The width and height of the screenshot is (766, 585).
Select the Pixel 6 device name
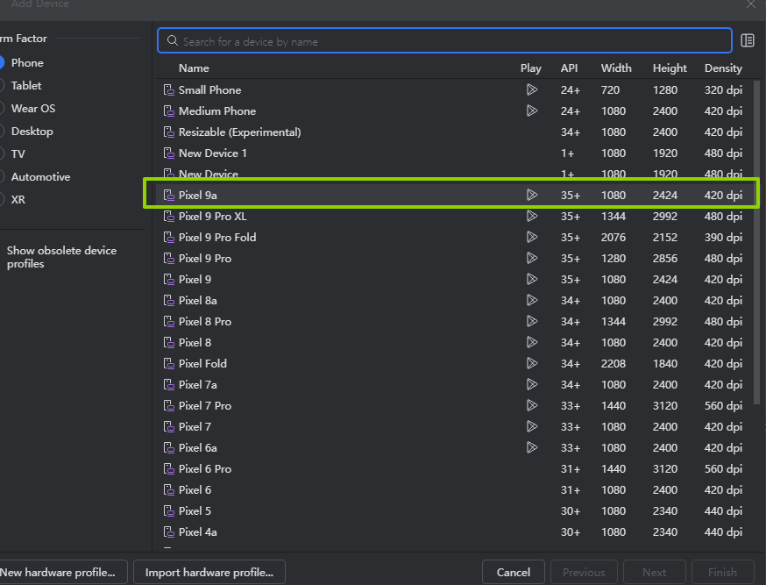click(195, 489)
